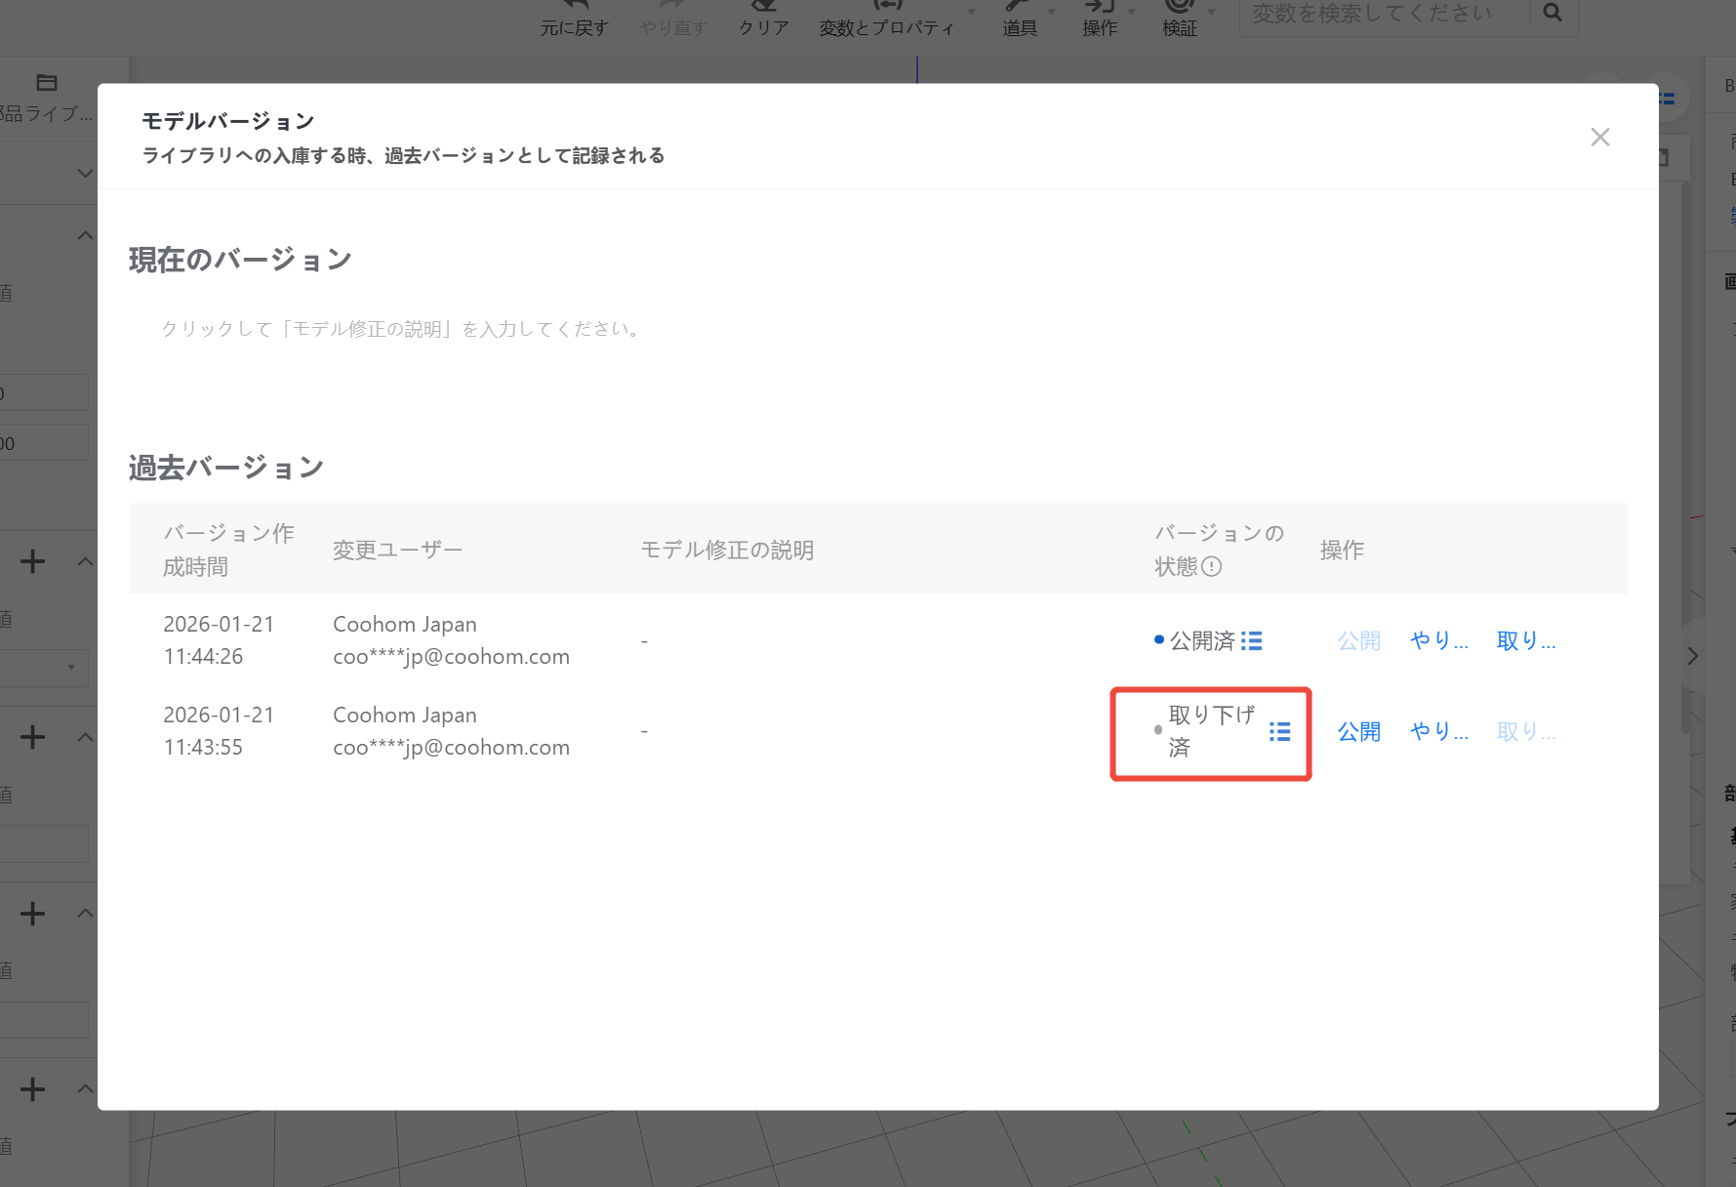This screenshot has height=1187, width=1736.
Task: Click 取り... link in 11:44:26 row
Action: [x=1526, y=640]
